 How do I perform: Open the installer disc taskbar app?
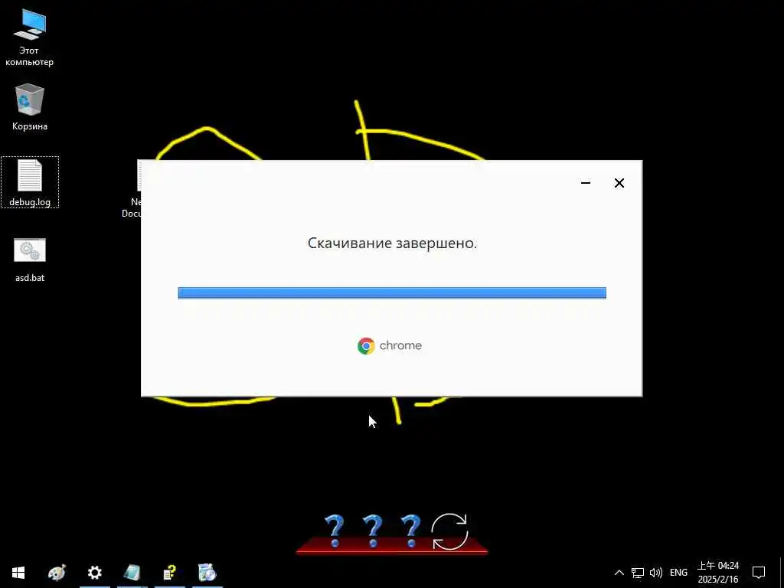pos(207,573)
